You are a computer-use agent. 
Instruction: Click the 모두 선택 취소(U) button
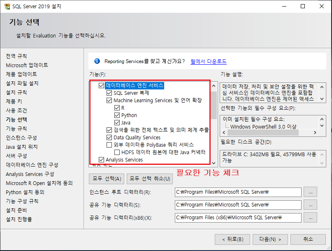150,179
